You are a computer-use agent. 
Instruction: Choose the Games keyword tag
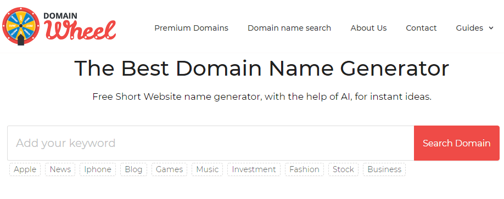pos(170,169)
